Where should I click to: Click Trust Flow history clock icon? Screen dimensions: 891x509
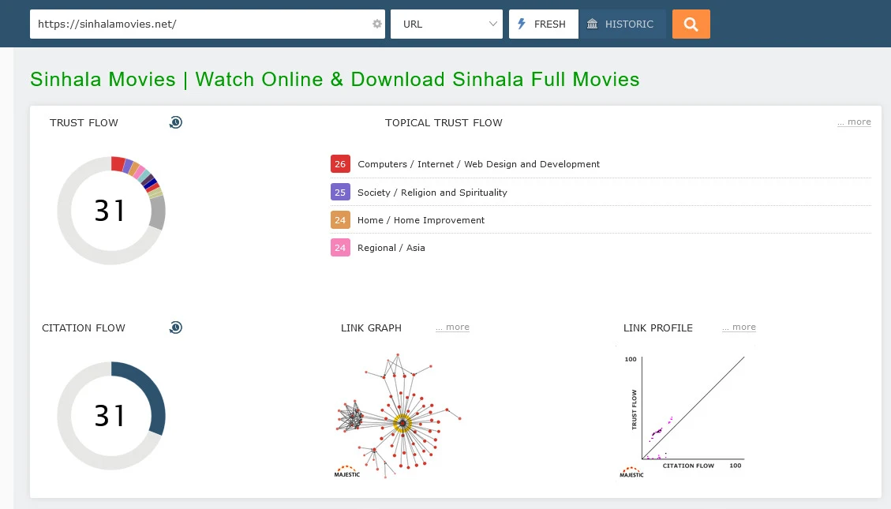(x=176, y=122)
